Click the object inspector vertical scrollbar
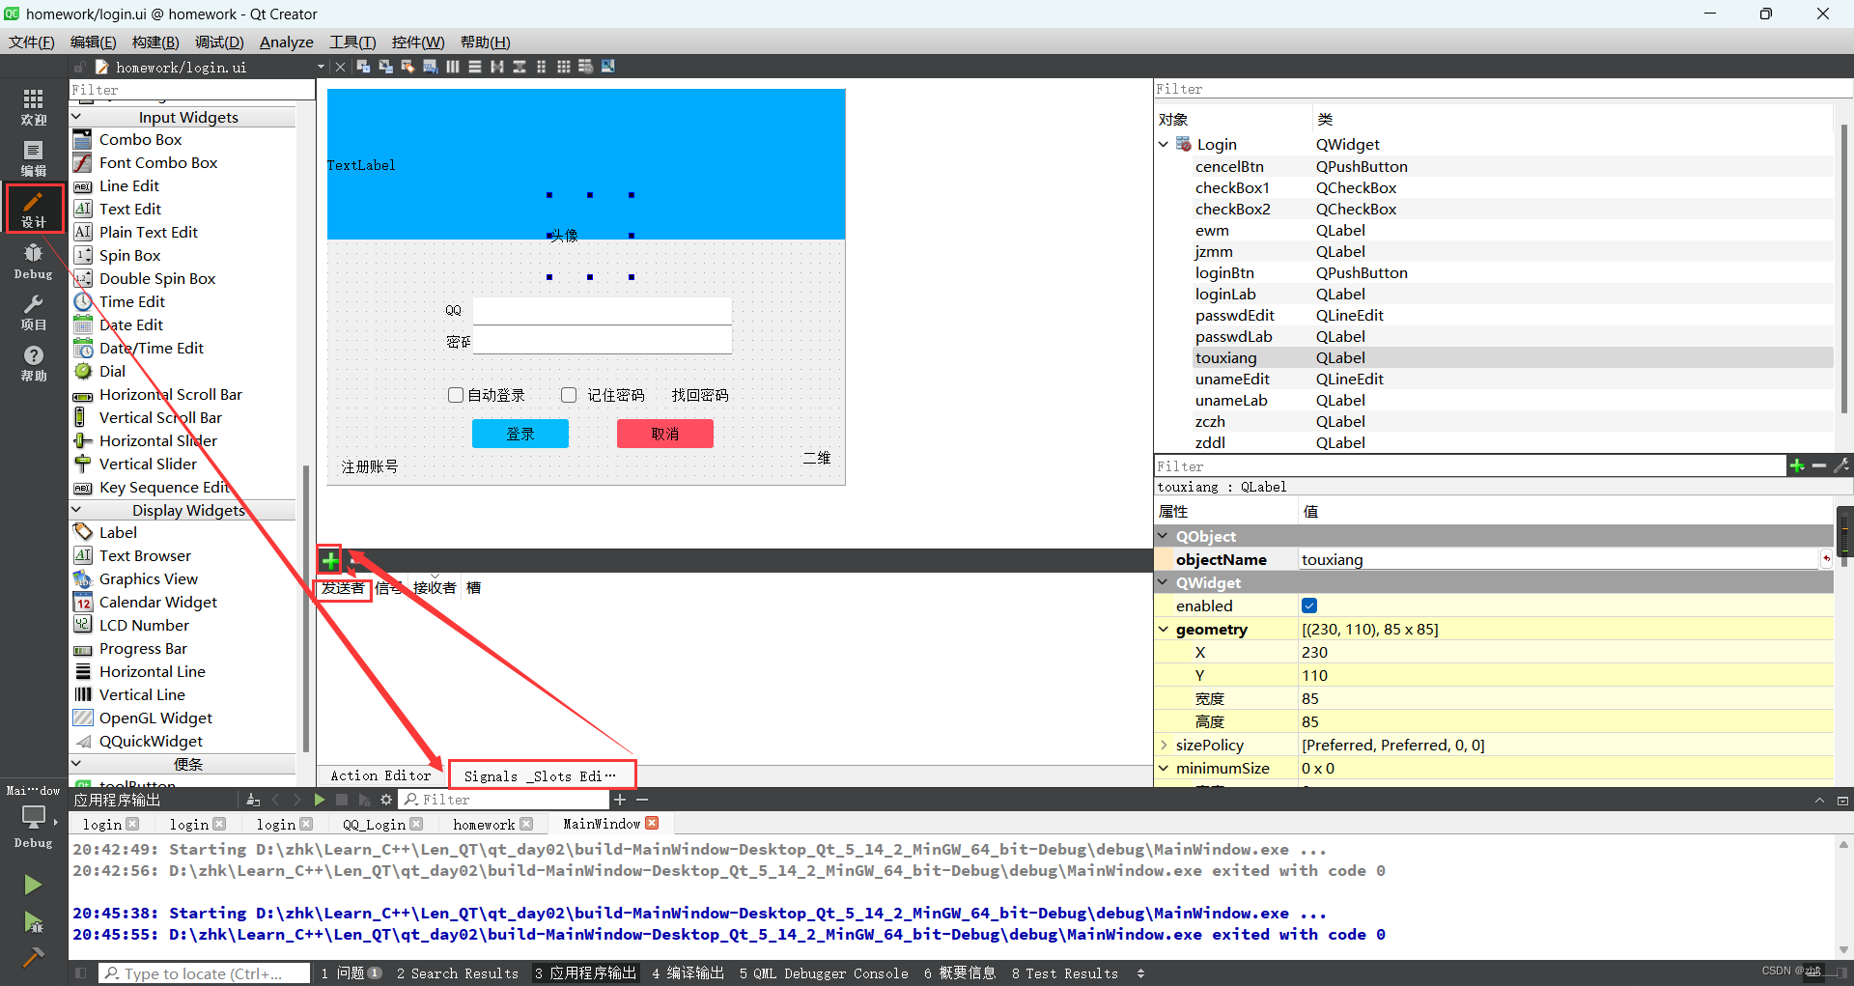 coord(1843,270)
